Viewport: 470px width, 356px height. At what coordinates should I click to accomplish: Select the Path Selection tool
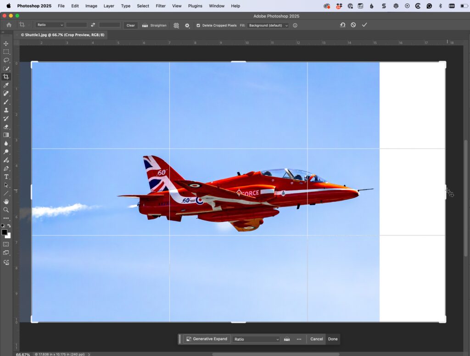click(6, 185)
